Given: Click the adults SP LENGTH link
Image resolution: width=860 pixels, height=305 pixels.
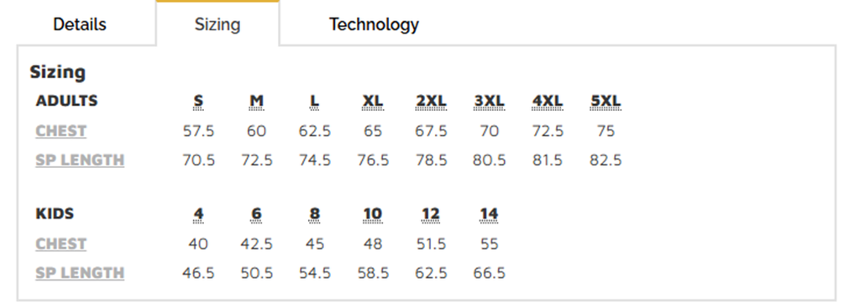Looking at the screenshot, I should click(x=80, y=160).
